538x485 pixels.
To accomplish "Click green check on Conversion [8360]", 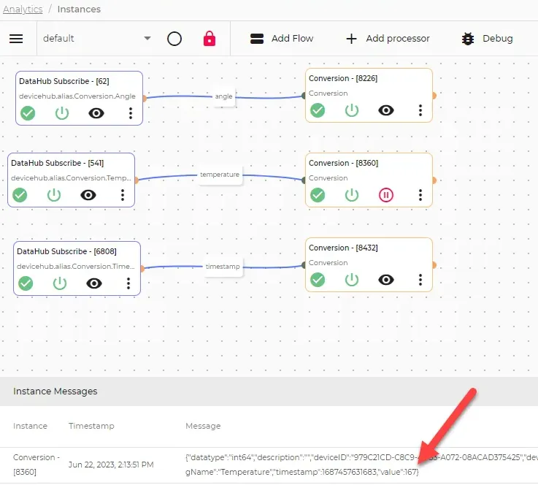I will click(x=318, y=195).
